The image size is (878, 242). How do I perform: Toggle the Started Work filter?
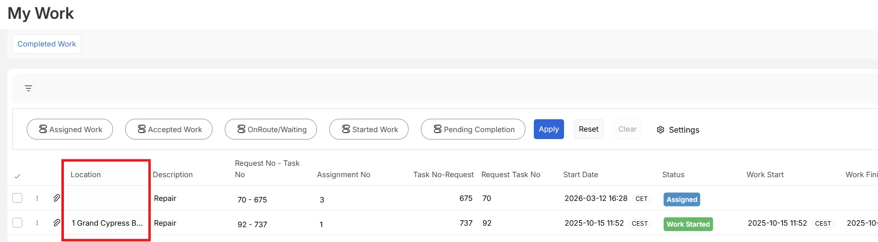point(369,129)
